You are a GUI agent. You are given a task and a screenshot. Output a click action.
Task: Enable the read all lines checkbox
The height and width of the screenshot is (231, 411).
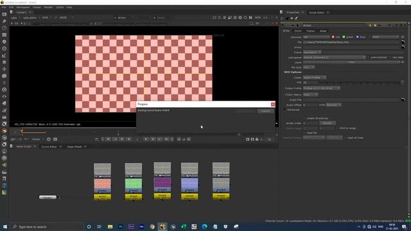(345, 137)
